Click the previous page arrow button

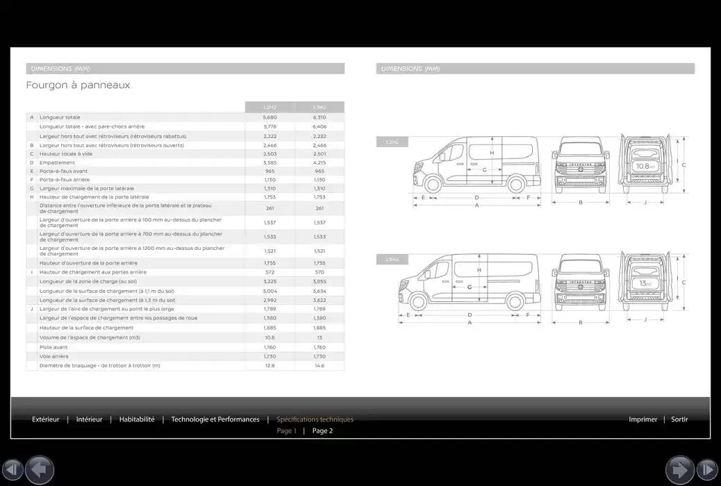coord(40,470)
